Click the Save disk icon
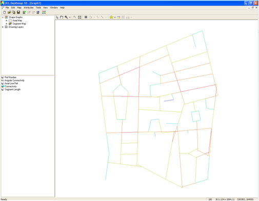 (x=18, y=12)
